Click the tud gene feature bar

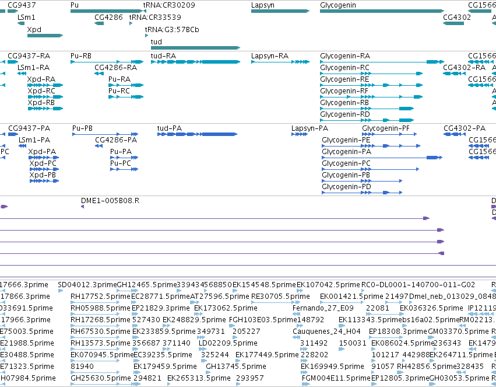point(195,48)
